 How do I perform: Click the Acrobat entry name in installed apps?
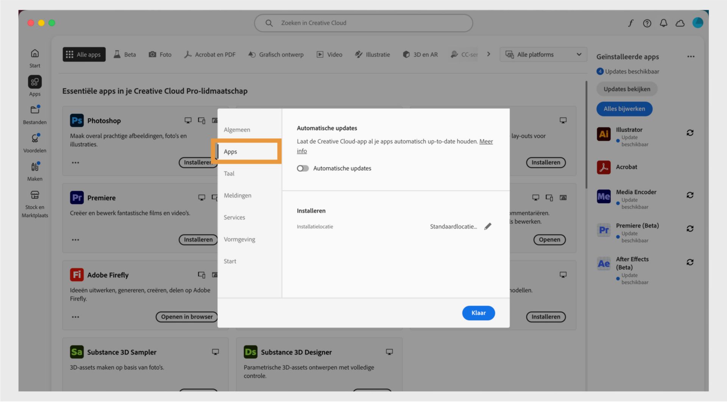point(626,167)
